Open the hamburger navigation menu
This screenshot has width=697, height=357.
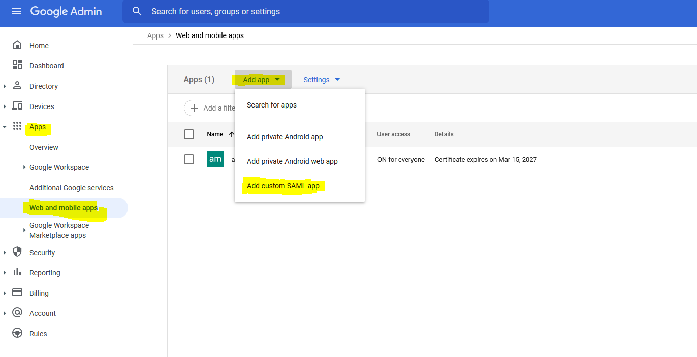click(15, 11)
